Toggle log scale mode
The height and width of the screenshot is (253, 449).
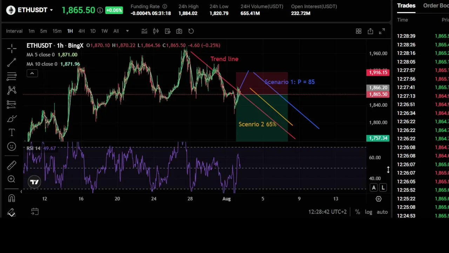tap(368, 212)
